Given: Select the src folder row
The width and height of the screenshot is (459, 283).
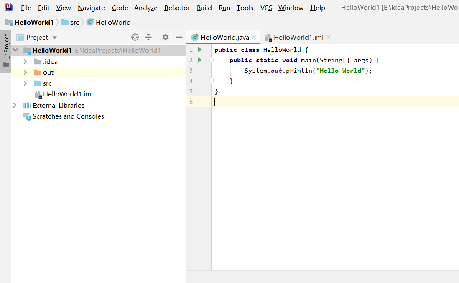Looking at the screenshot, I should click(99, 83).
